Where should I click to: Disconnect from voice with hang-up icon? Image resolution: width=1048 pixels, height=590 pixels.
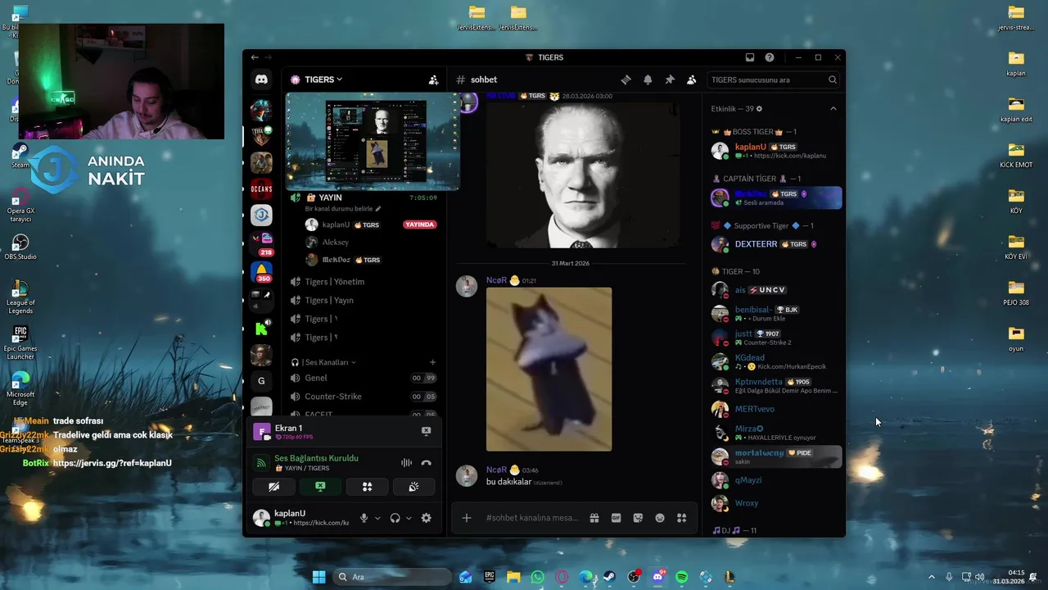coord(426,463)
